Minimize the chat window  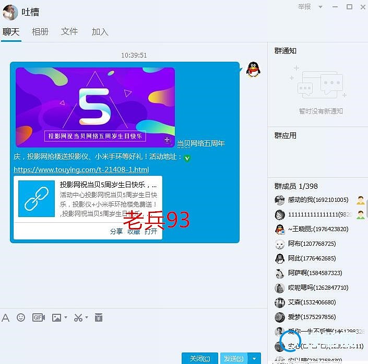[335, 7]
